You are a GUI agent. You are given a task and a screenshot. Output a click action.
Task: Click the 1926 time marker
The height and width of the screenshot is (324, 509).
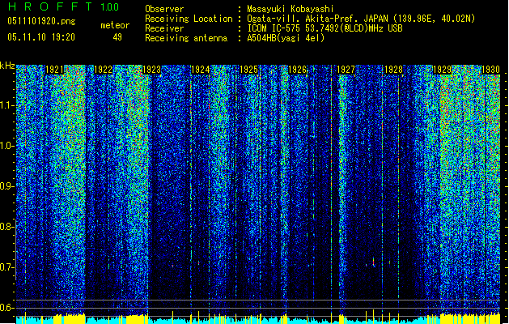297,70
